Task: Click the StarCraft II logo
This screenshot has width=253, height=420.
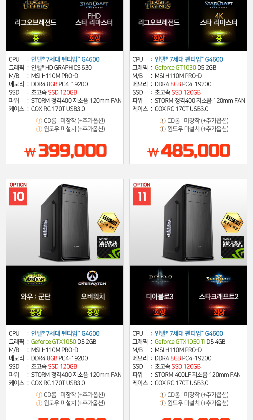Action: (x=219, y=279)
